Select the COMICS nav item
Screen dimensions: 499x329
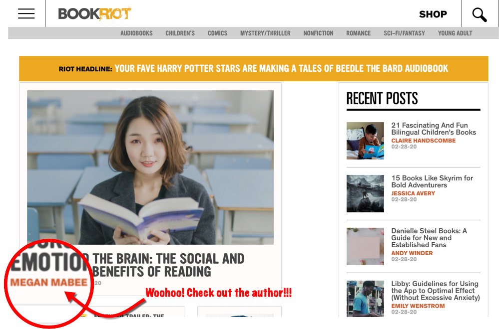(217, 33)
